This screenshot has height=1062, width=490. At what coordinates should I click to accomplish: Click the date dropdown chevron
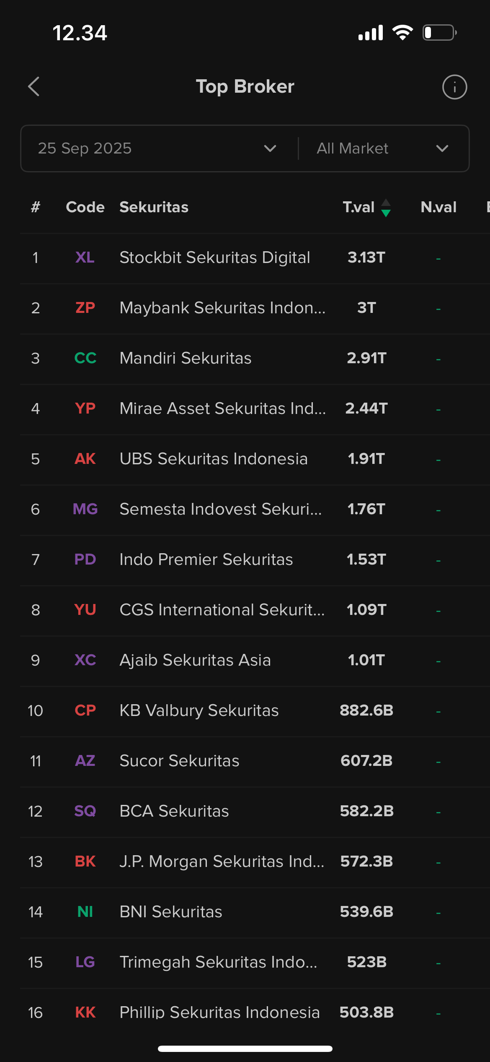tap(270, 148)
